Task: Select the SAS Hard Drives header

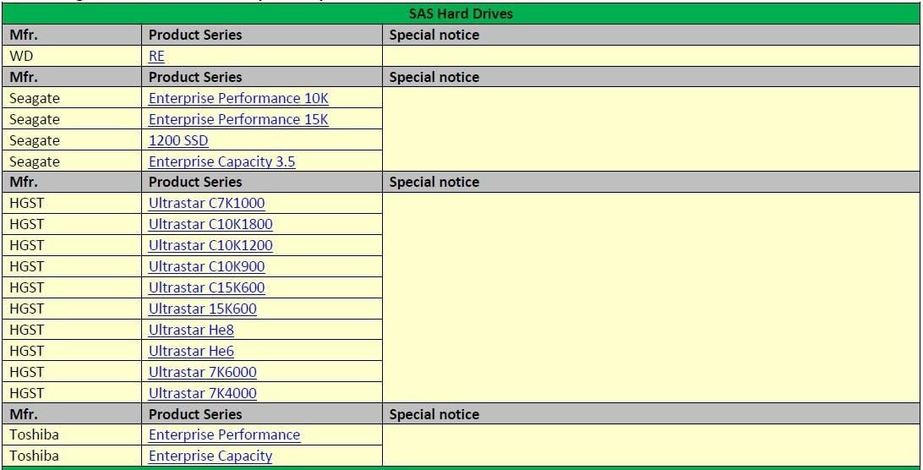Action: [x=461, y=14]
